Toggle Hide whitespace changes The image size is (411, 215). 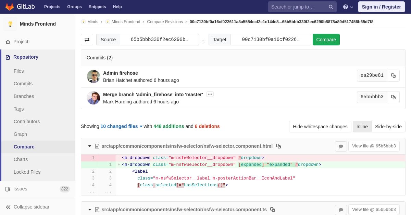(x=320, y=127)
